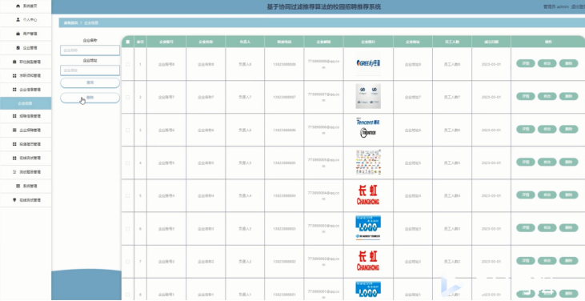The width and height of the screenshot is (585, 301).
Task: Open the GREE logo image in row 1
Action: click(x=368, y=63)
